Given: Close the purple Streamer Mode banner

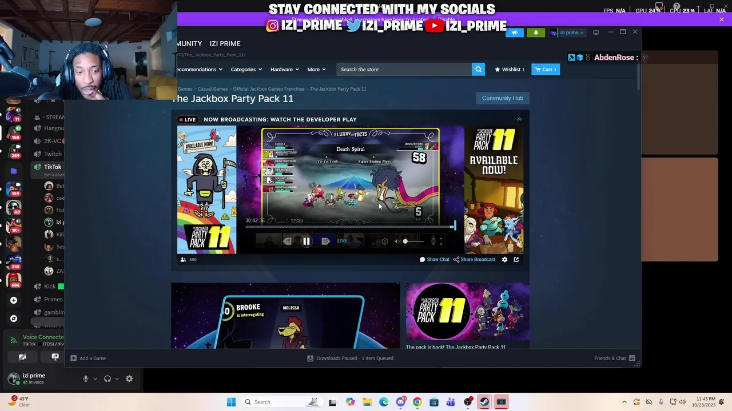Looking at the screenshot, I should 722,19.
